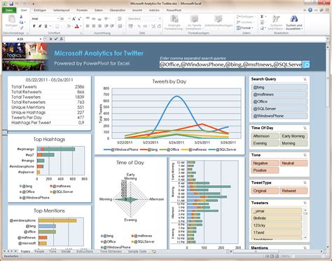This screenshot has width=332, height=261.
Task: Open the Format cells dropdown in Zellen
Action: 244,28
